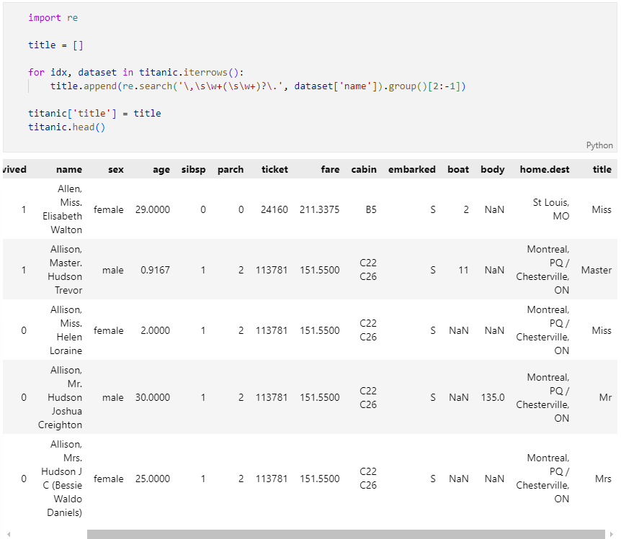Viewport: 621px width, 539px height.
Task: Click the body value 135.0
Action: pos(493,397)
